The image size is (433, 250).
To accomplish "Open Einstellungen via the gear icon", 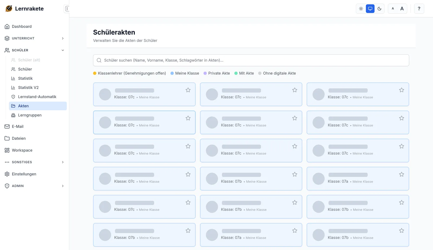I will 7,174.
